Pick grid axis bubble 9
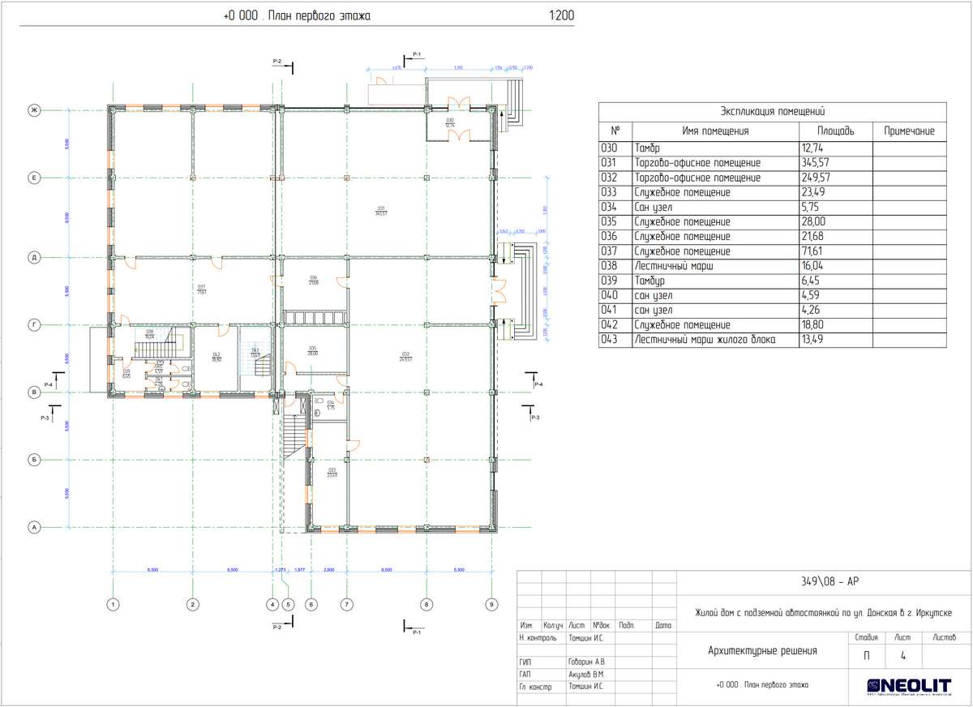 [491, 603]
